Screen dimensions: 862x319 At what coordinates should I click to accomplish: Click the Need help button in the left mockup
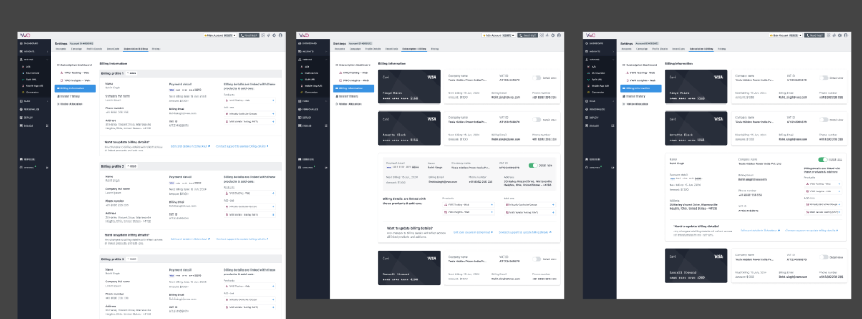pyautogui.click(x=249, y=35)
